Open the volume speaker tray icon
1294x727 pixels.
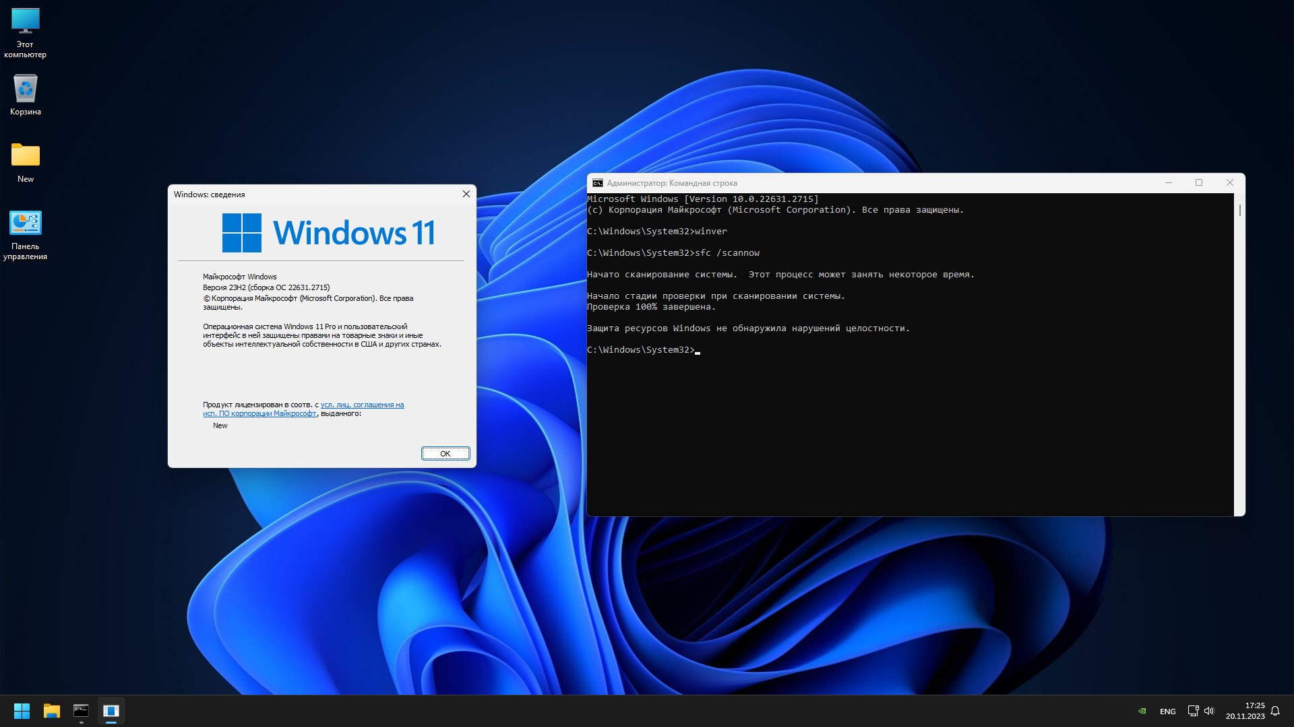coord(1208,711)
